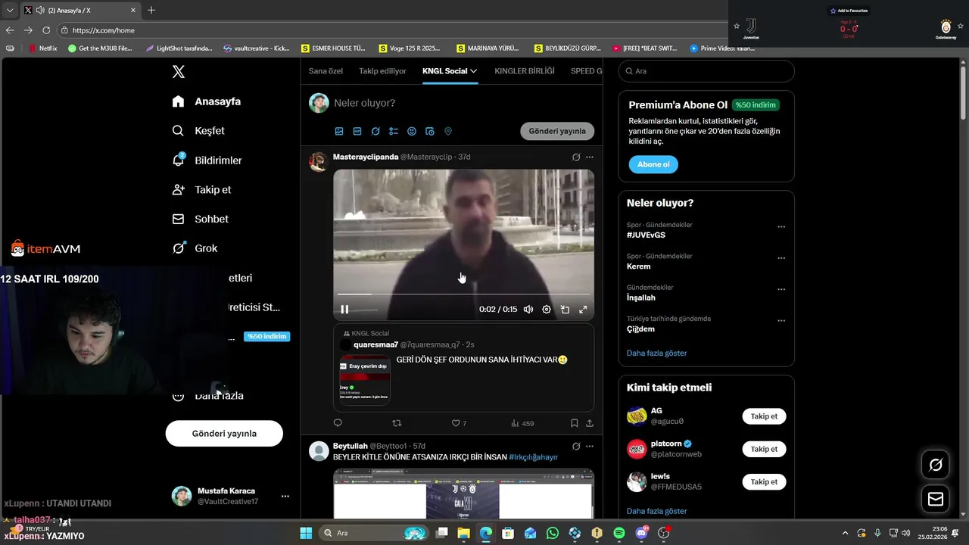Open Spotify from the taskbar
969x545 pixels.
tap(619, 533)
